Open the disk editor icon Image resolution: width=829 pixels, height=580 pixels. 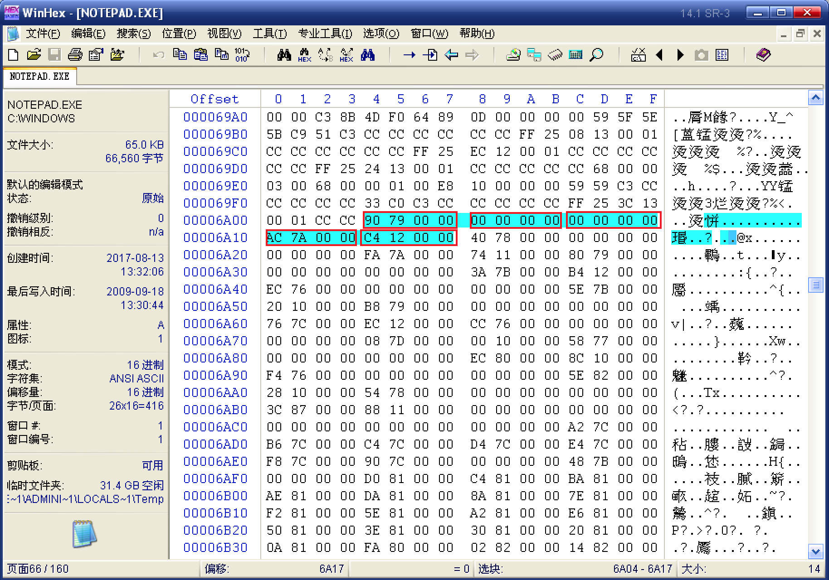(x=513, y=55)
